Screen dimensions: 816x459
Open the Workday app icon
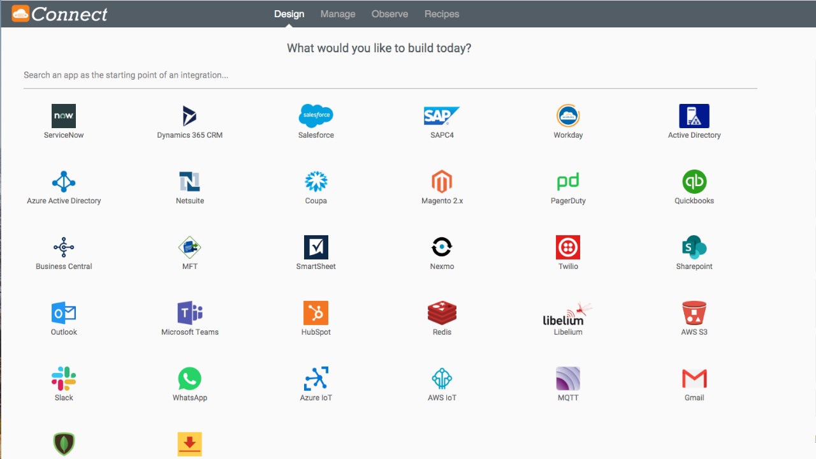(x=568, y=116)
